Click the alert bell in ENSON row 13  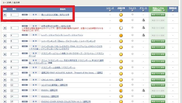(143, 90)
